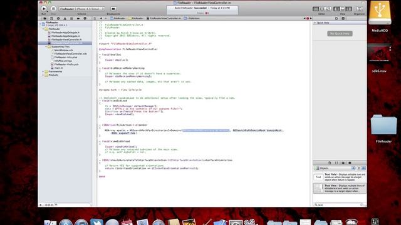This screenshot has width=401, height=225.
Task: Select FileReaderViewController.h
Action: tap(65, 39)
